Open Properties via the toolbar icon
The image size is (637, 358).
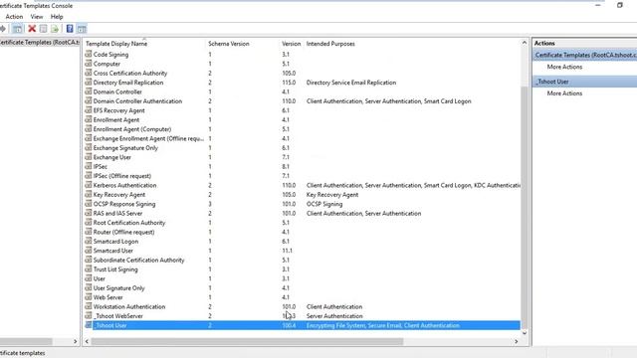tap(43, 29)
